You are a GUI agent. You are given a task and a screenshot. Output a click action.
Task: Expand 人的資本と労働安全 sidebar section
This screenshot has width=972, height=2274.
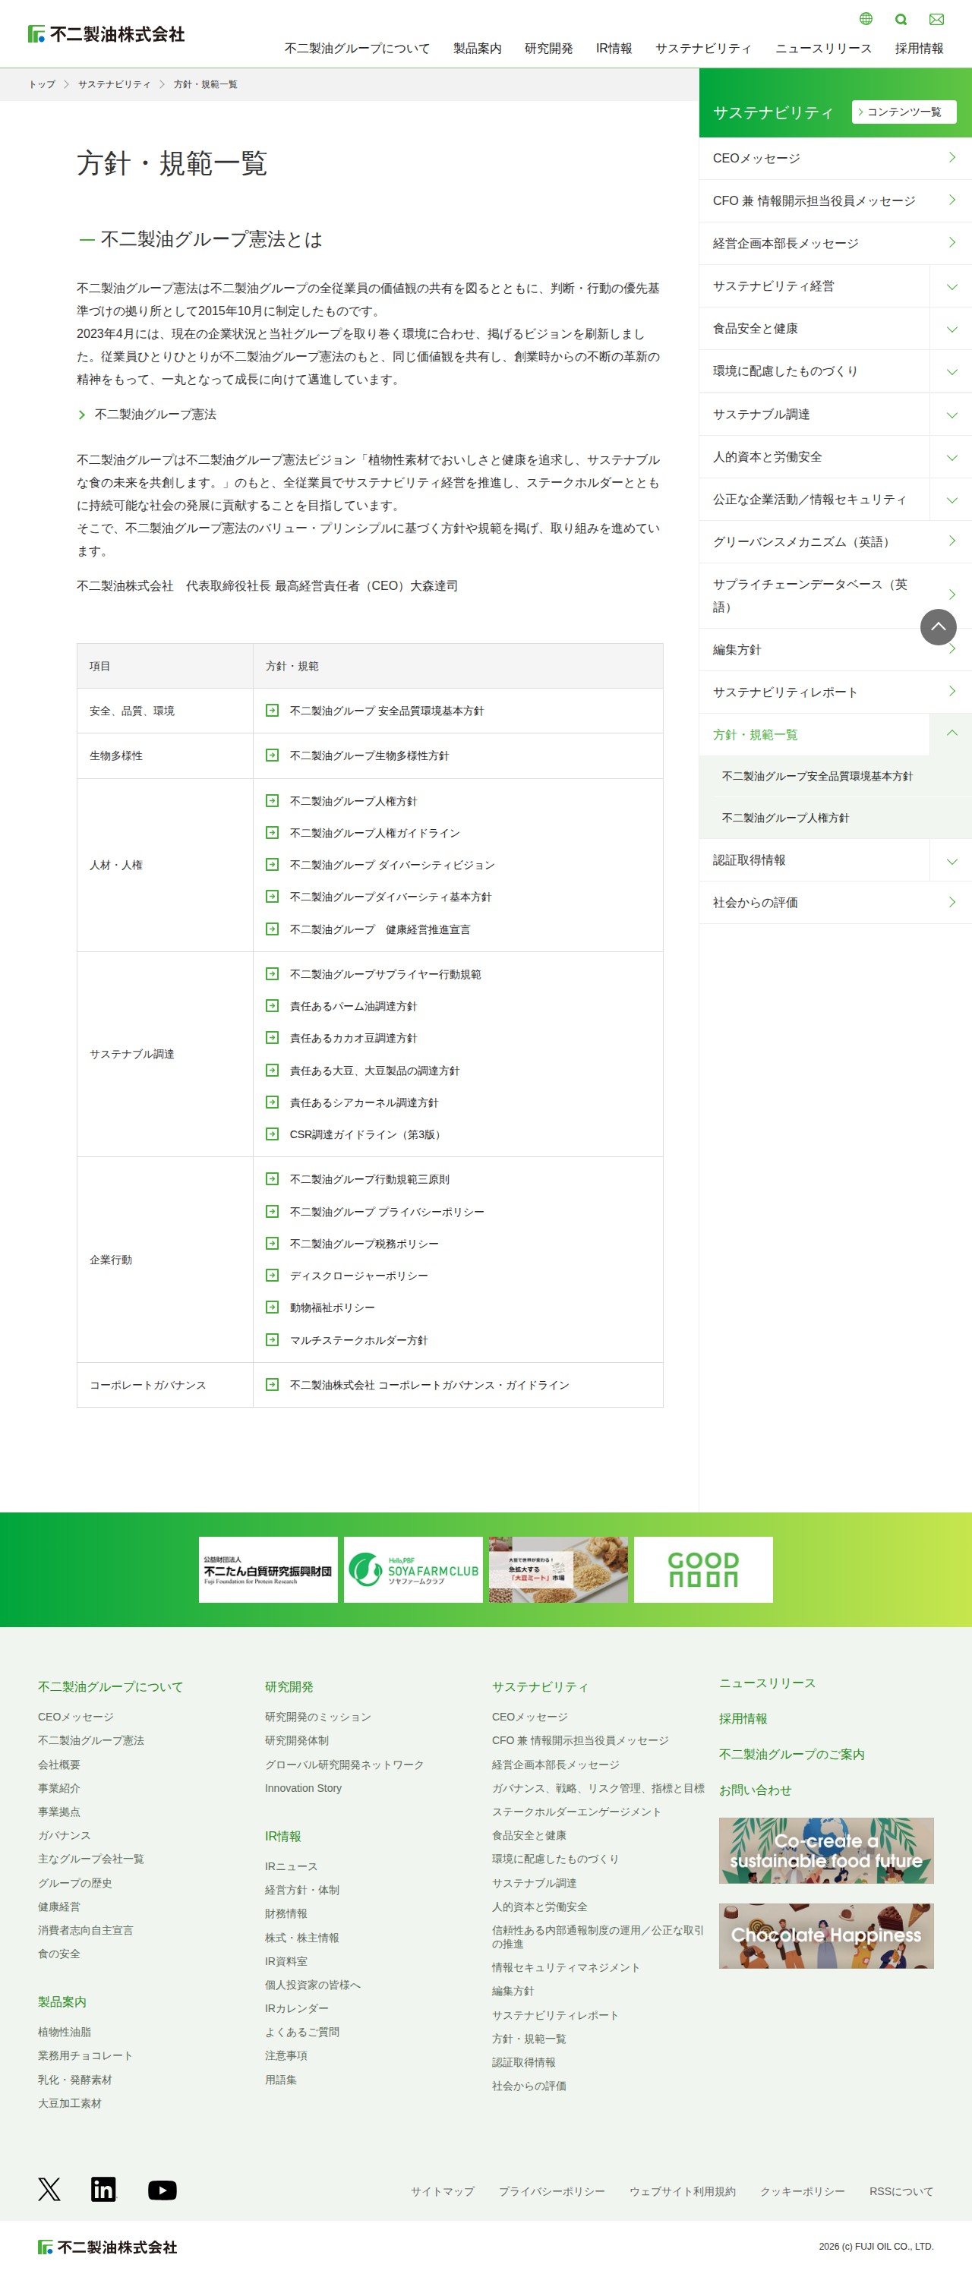tap(951, 456)
